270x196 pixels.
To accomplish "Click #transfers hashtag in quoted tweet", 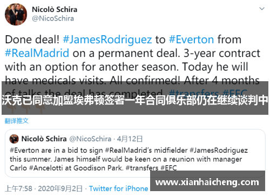I will tap(142, 168).
